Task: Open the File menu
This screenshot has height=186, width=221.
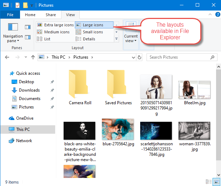Action: [x=10, y=15]
